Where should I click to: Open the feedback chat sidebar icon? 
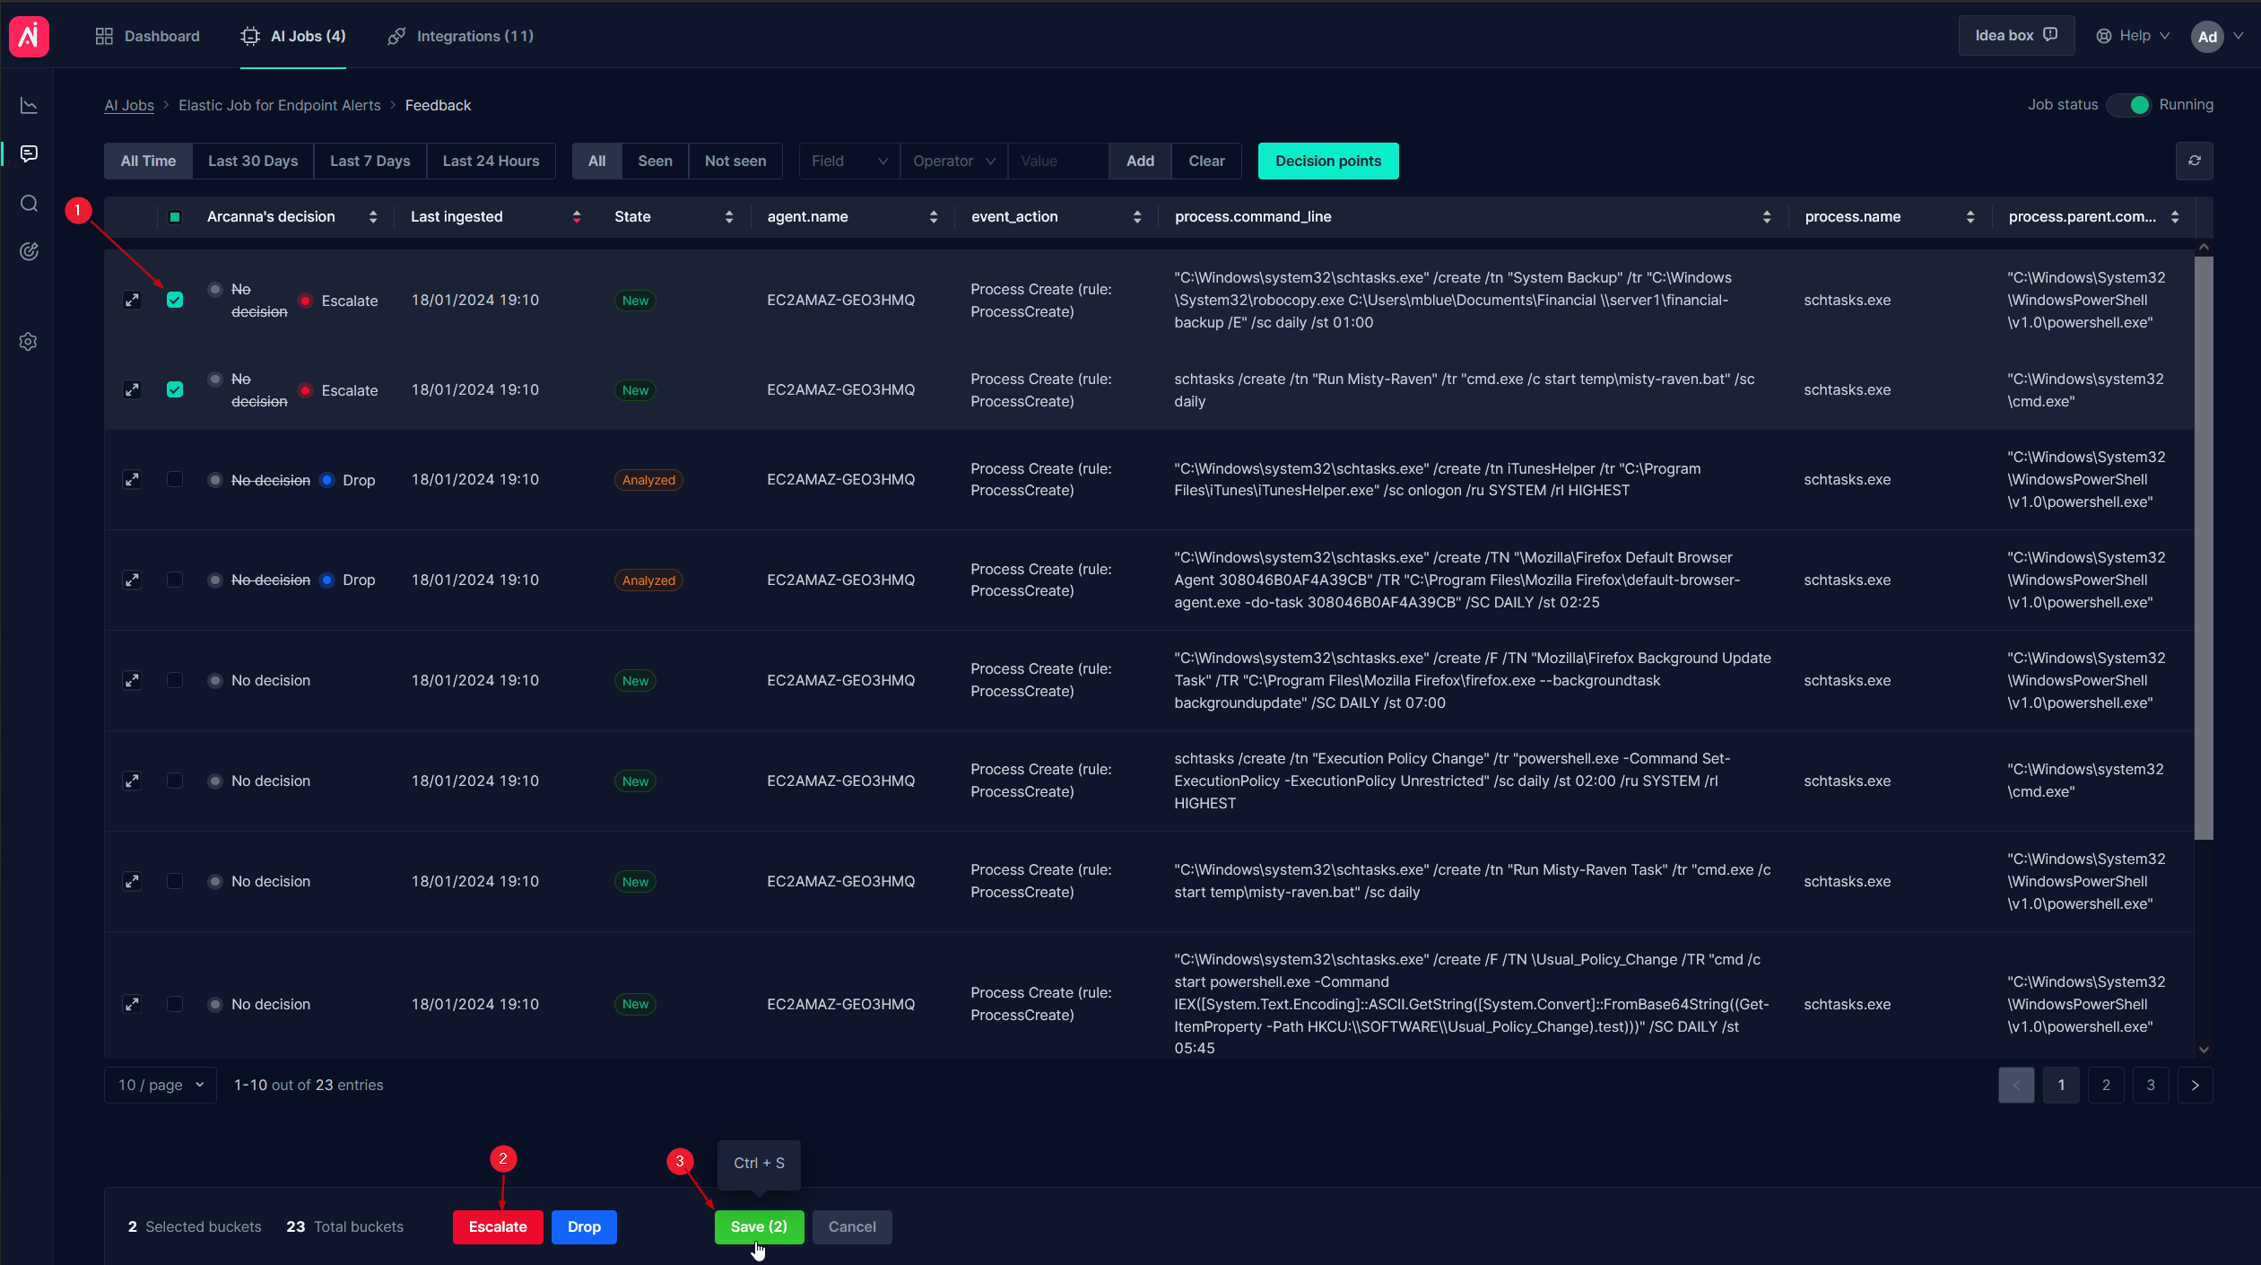[29, 153]
